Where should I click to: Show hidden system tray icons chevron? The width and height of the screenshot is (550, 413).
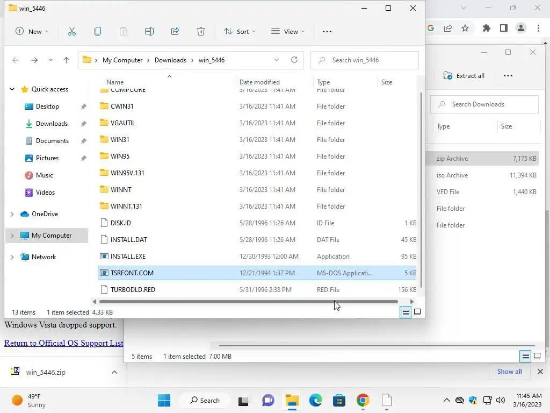coord(446,400)
